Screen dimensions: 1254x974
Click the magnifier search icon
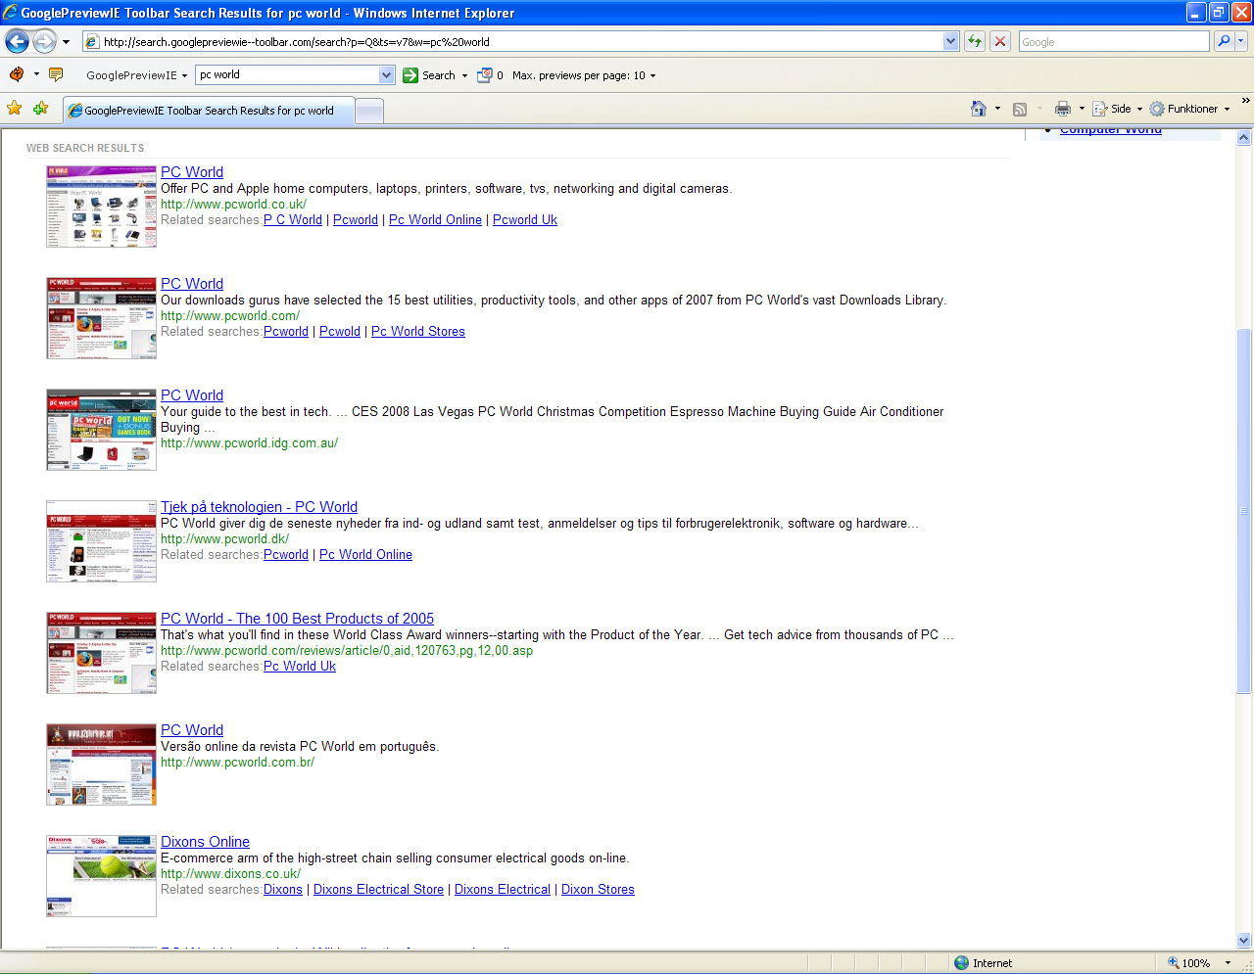pos(1224,41)
